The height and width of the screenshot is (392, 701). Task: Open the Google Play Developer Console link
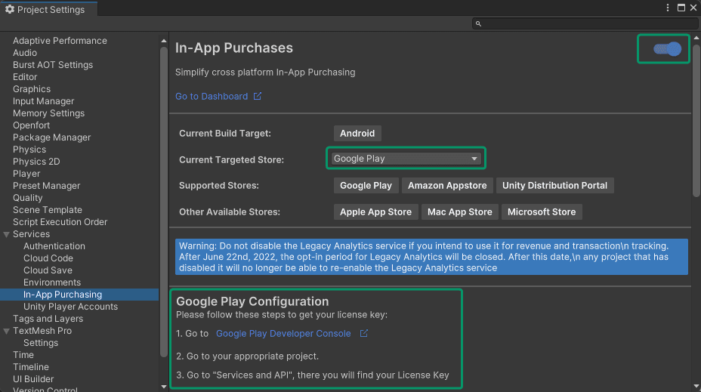tap(283, 333)
